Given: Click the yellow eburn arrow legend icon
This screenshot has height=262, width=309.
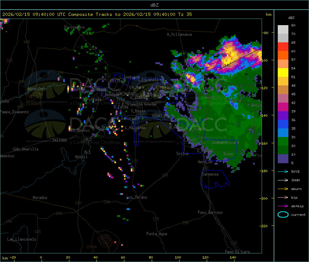Looking at the screenshot, I should (283, 189).
